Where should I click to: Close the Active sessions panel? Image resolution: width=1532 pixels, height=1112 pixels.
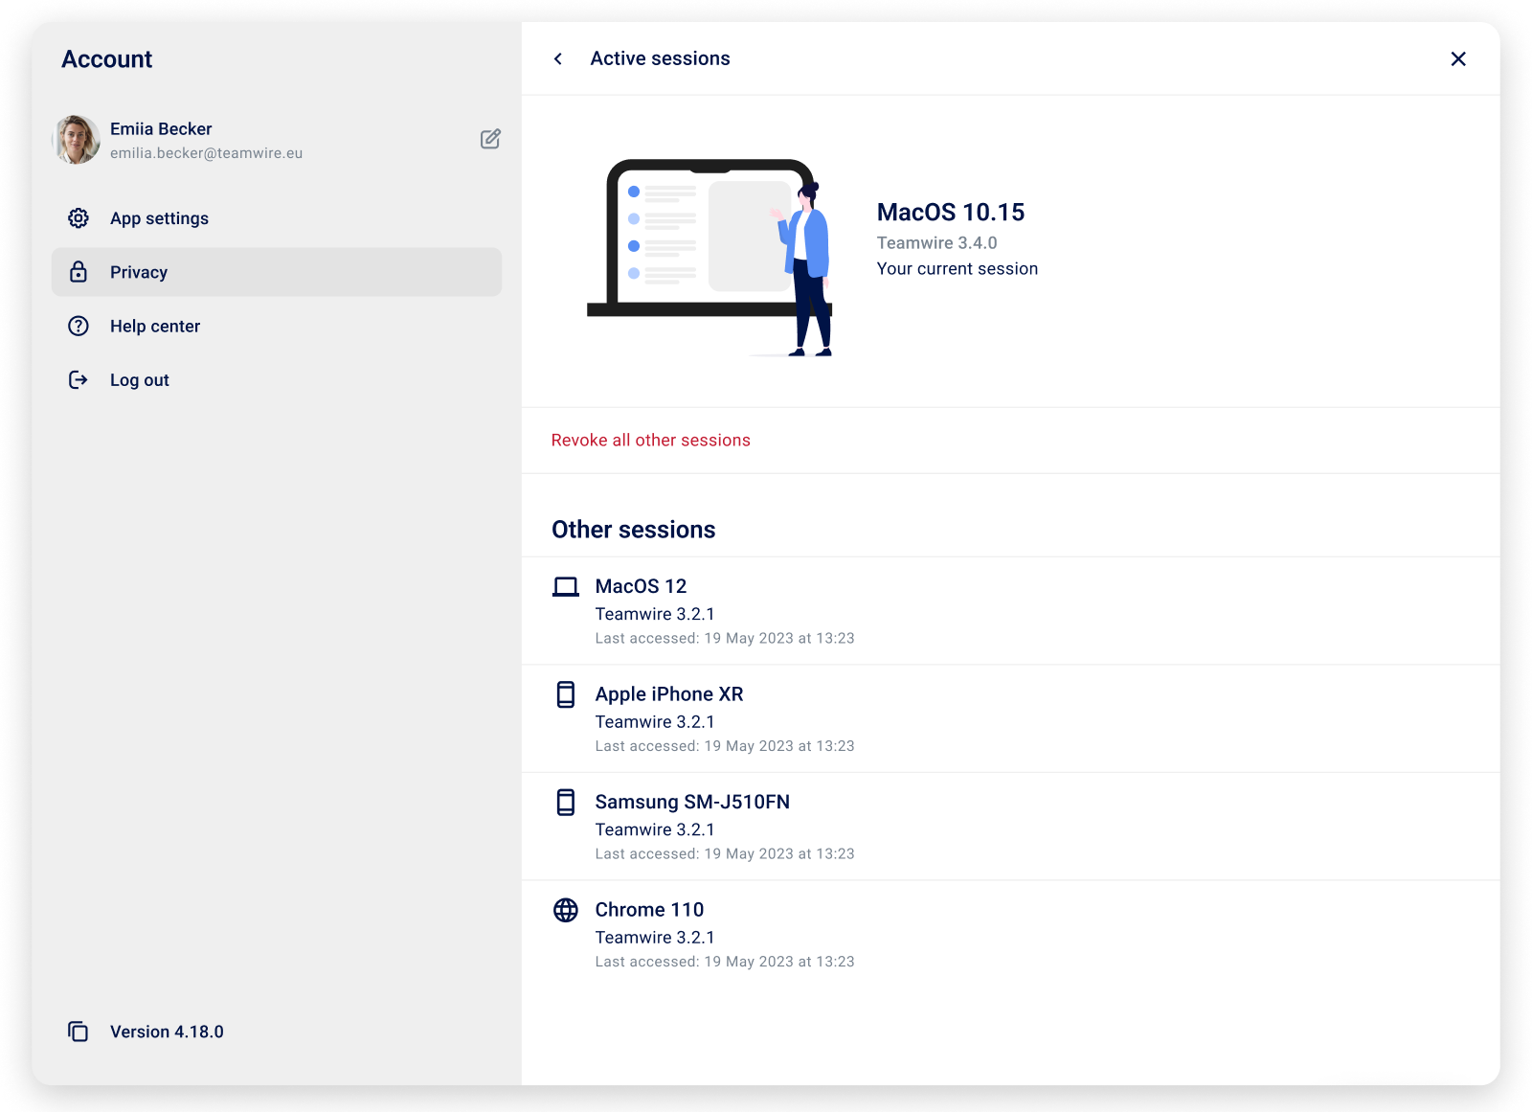1458,58
